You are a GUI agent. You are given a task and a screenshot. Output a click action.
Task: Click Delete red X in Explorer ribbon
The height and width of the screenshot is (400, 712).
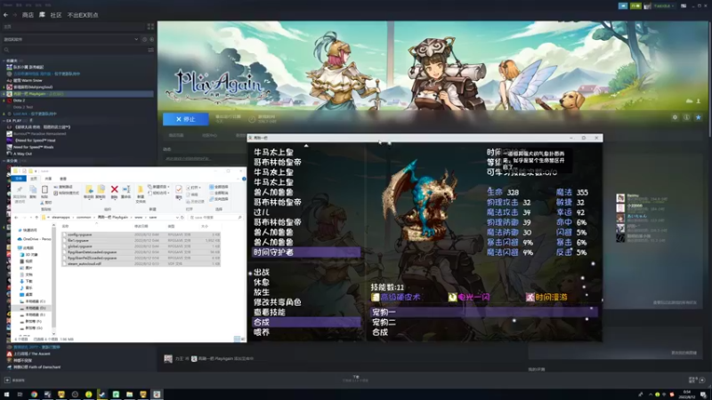(115, 191)
